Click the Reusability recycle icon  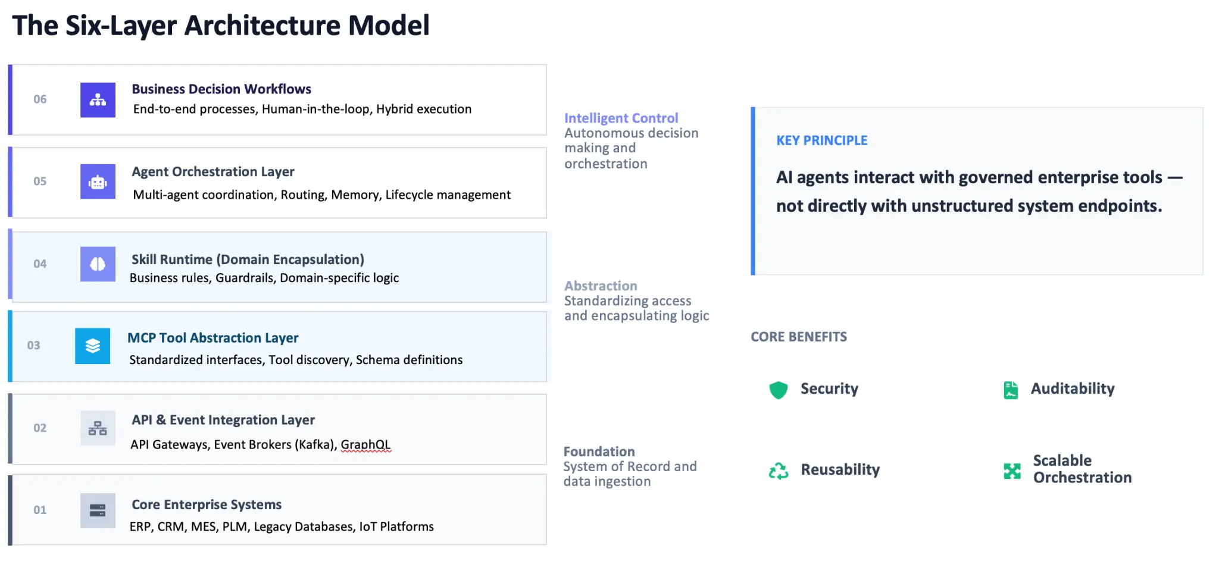[x=778, y=471]
